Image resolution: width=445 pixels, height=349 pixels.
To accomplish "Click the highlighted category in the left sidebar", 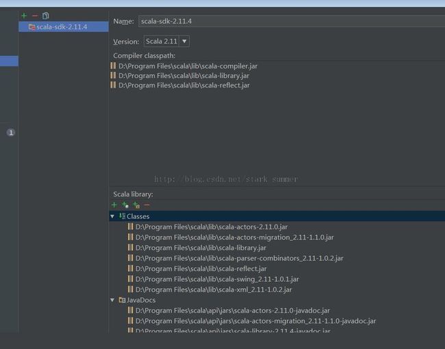I will click(9, 61).
